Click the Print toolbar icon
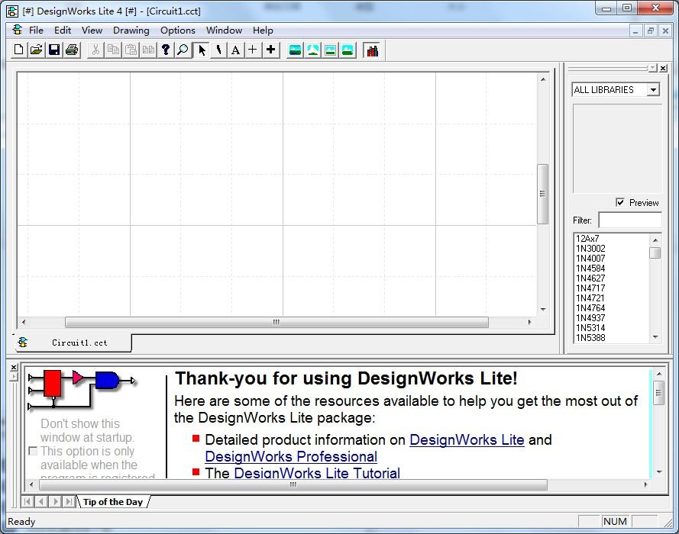Screen dimensions: 679x534 click(72, 50)
